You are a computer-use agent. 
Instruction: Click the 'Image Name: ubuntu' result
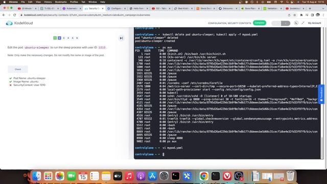coord(26,82)
